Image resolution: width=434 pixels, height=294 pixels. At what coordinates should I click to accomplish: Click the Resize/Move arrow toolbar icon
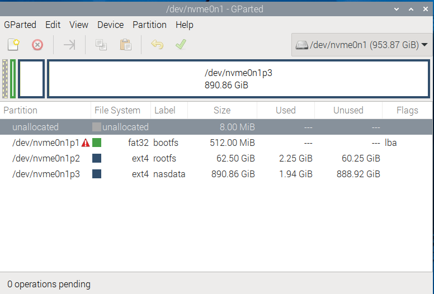click(x=69, y=45)
